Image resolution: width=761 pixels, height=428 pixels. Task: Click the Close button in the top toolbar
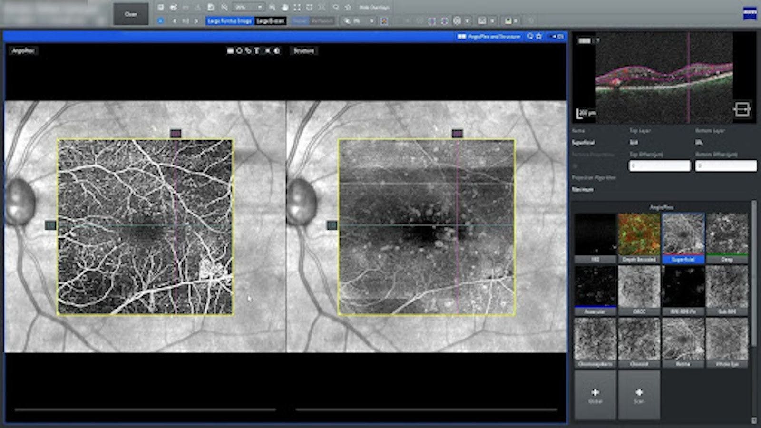pos(130,14)
